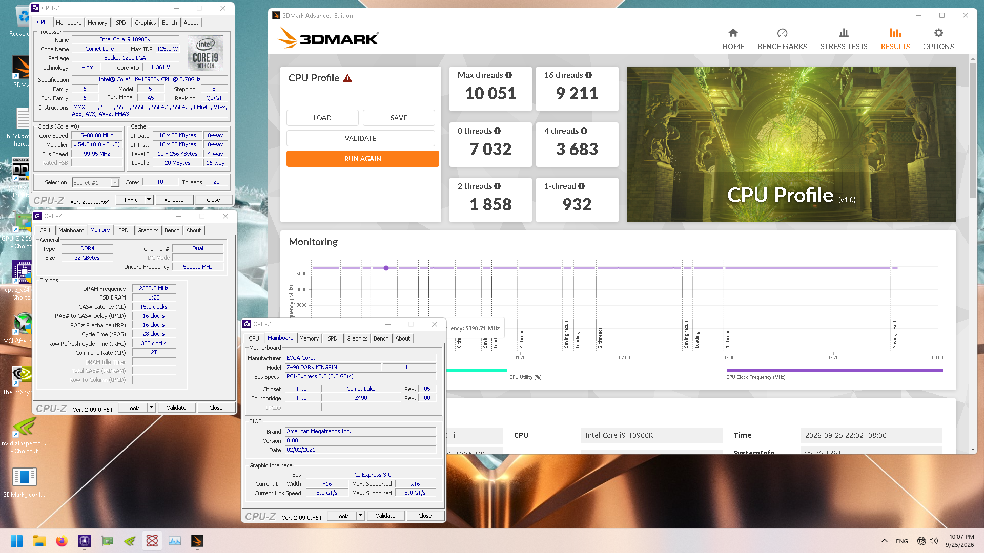This screenshot has width=984, height=553.
Task: Click the orange RUN AGAIN button
Action: coord(363,159)
